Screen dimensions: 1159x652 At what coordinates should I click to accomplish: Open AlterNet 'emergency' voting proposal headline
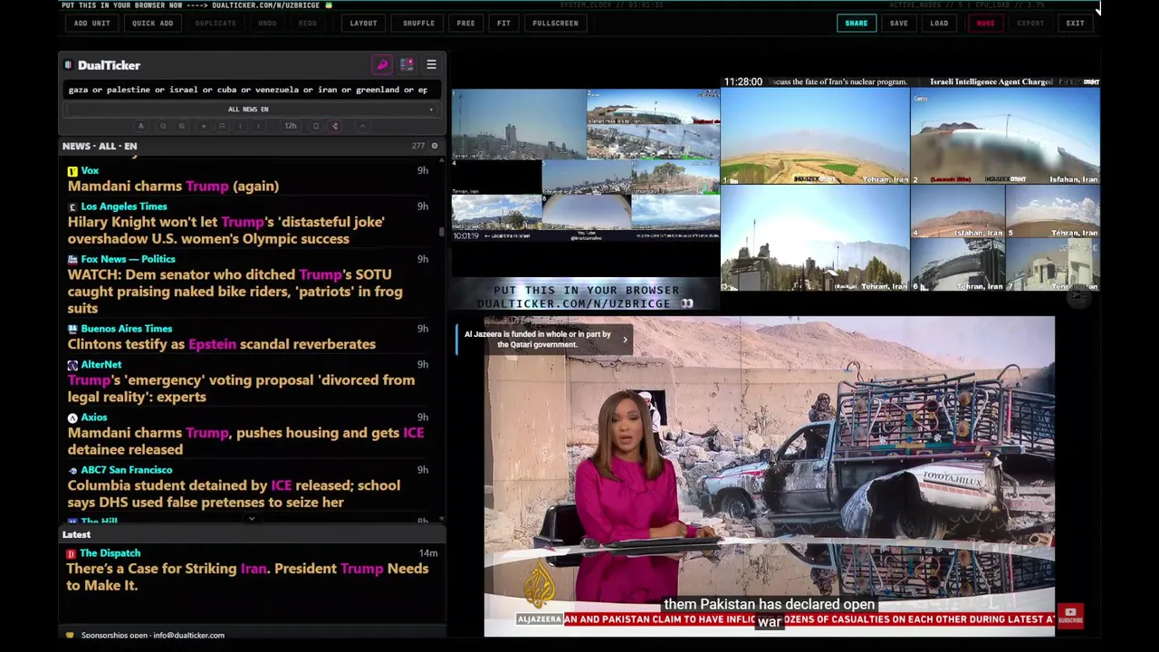pos(241,388)
